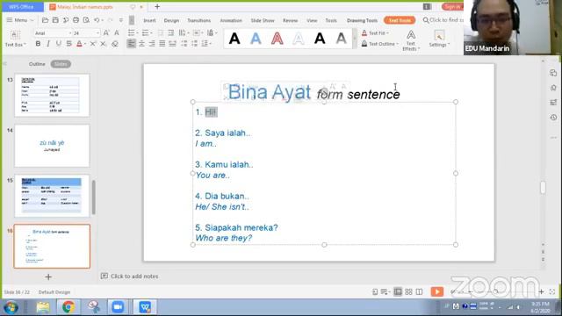Click the Windows Start button
Screen dimensions: 562x316
[x=11, y=307]
